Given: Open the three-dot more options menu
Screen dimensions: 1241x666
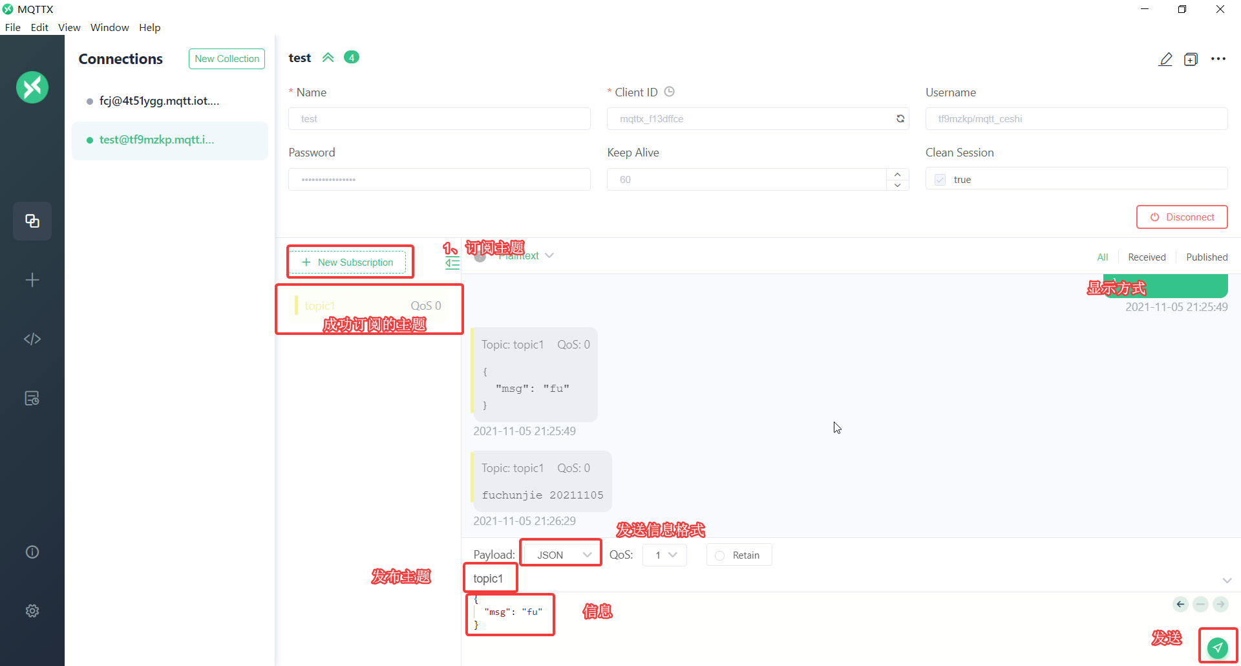Looking at the screenshot, I should [1218, 59].
